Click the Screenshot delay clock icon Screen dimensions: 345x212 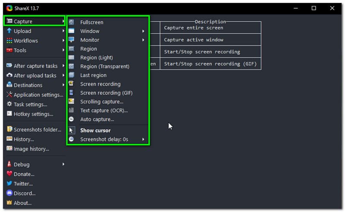click(x=71, y=139)
